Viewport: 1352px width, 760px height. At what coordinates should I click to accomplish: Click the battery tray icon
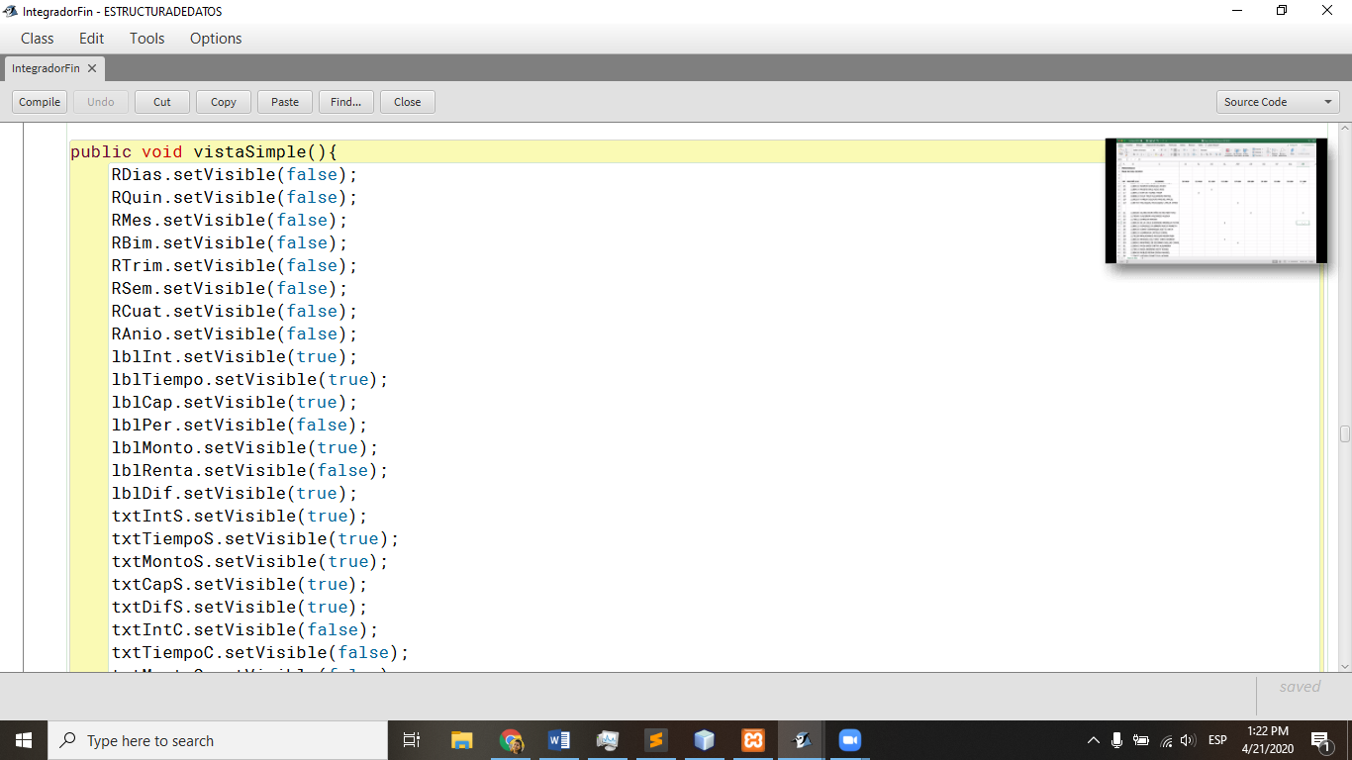pyautogui.click(x=1141, y=740)
